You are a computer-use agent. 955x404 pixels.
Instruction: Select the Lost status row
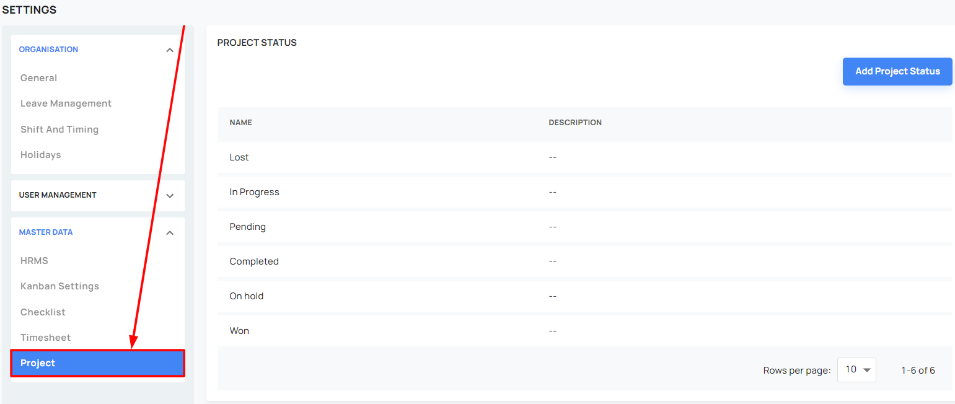point(584,157)
